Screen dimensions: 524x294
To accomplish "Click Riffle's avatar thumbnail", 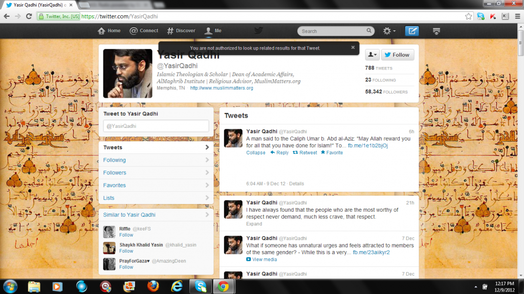I will coord(110,232).
